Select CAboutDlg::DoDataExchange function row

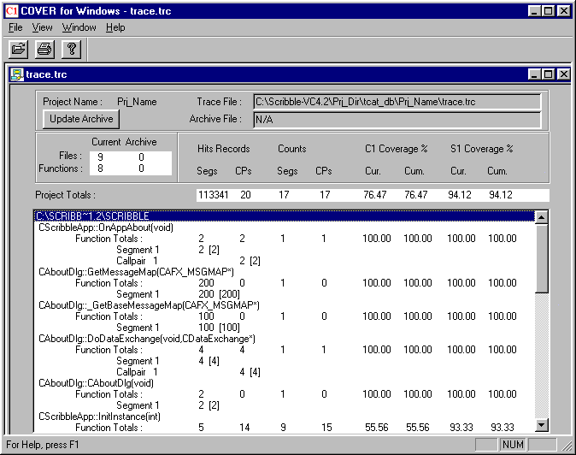pos(147,339)
